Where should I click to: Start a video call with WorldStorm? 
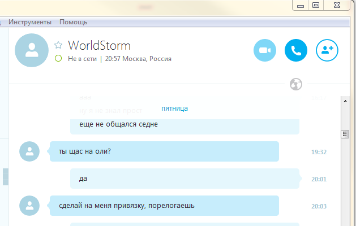(x=265, y=50)
